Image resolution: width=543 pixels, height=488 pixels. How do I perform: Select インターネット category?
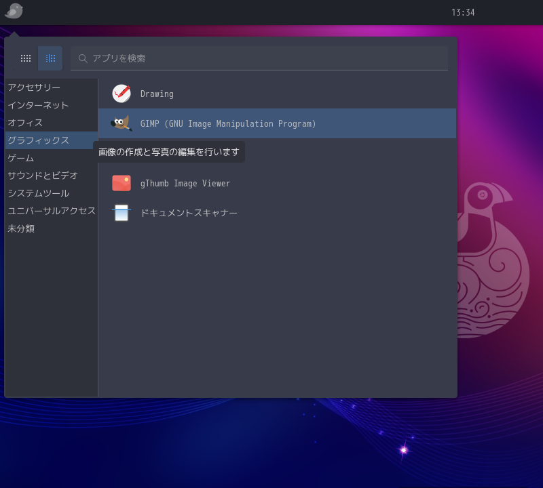pos(52,105)
